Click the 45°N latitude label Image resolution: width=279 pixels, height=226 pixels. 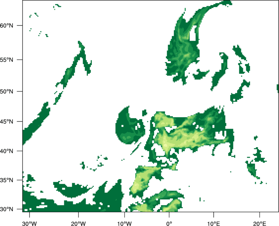click(x=7, y=122)
